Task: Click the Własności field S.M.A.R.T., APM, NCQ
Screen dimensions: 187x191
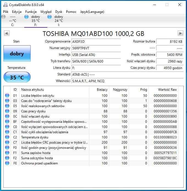Action: tap(127, 81)
